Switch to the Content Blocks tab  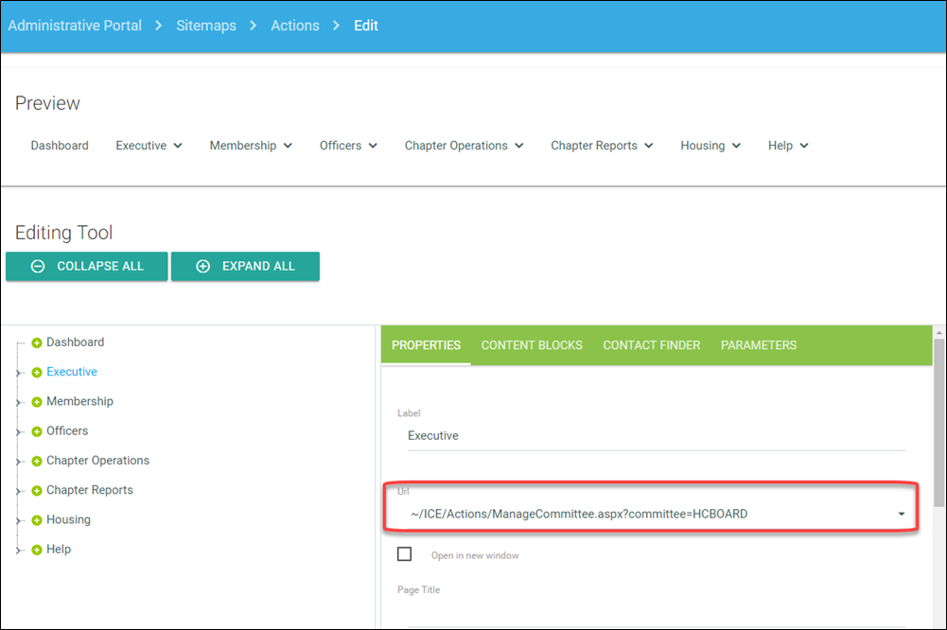tap(532, 345)
